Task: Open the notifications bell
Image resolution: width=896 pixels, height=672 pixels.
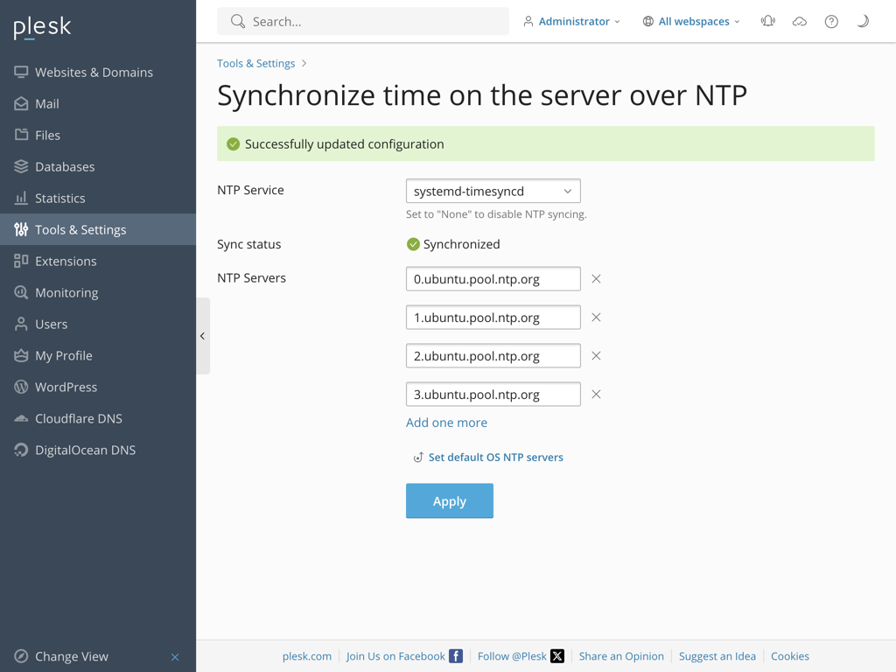Action: (x=767, y=21)
